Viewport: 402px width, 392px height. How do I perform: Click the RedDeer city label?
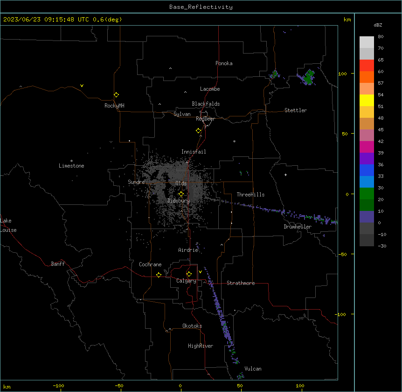click(205, 119)
